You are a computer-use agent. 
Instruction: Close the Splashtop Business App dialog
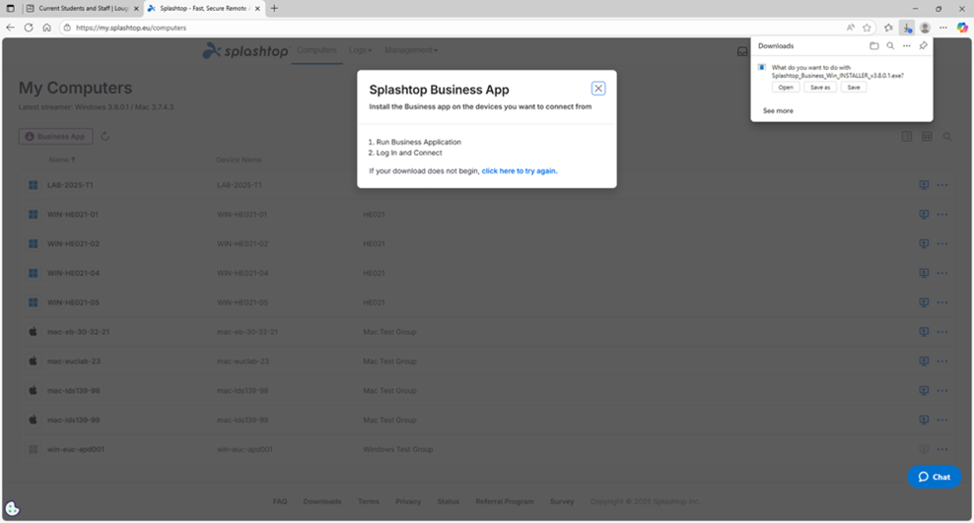click(598, 89)
